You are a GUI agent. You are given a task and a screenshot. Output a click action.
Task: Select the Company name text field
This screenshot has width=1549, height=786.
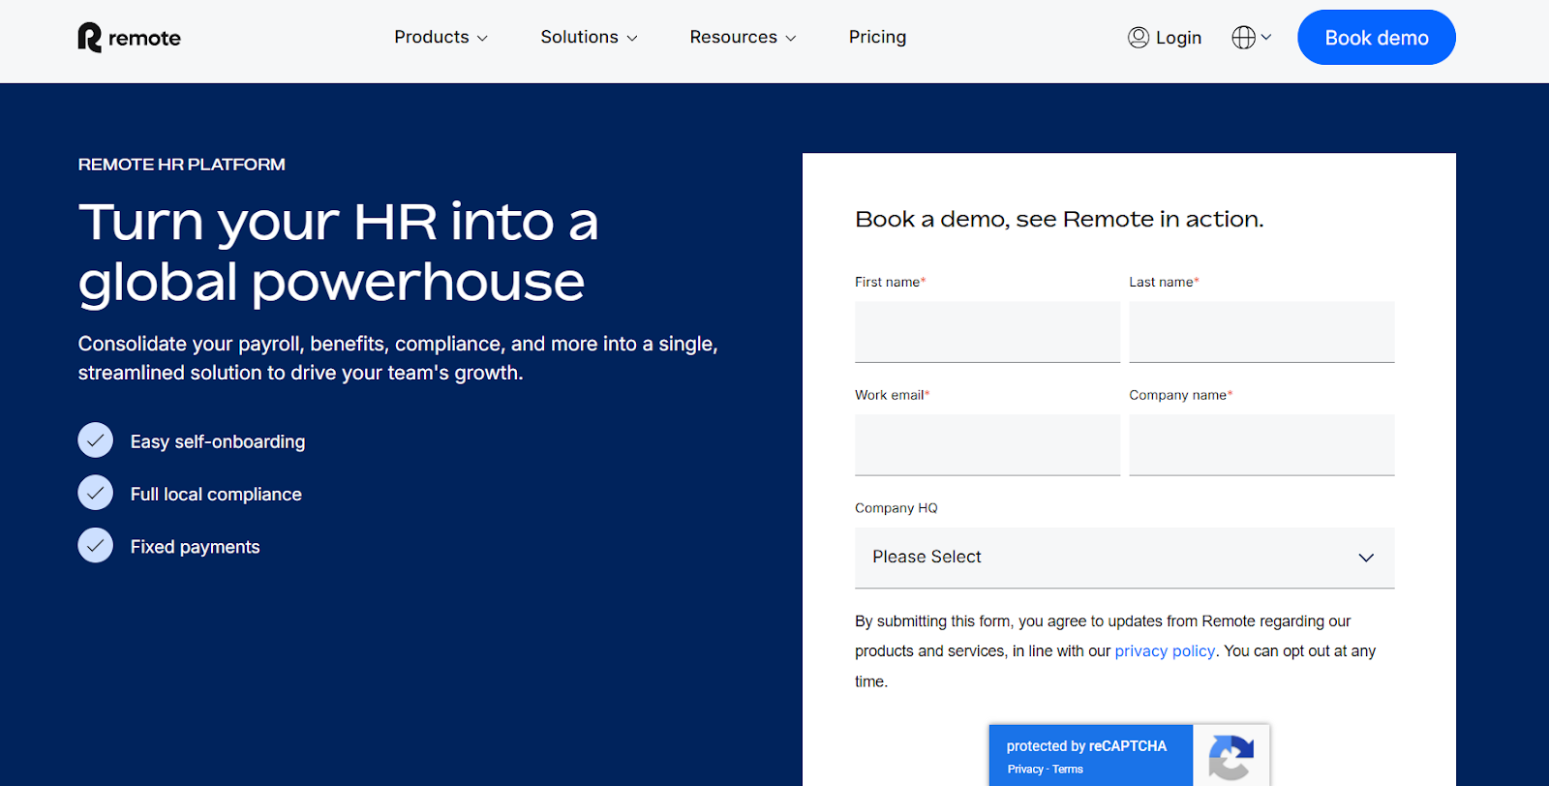[1260, 445]
